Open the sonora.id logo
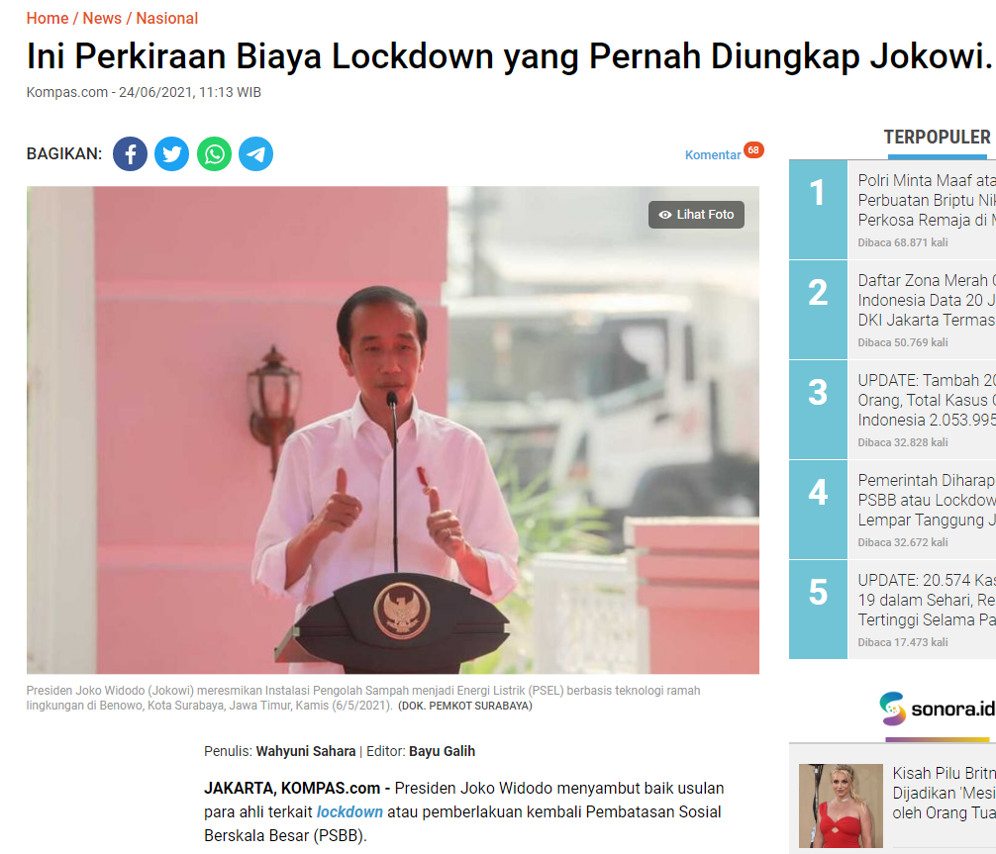Screen dimensions: 996x854 [938, 709]
